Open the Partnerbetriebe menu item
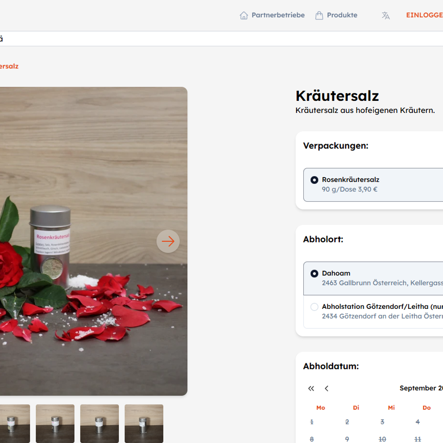443x443 pixels. [x=278, y=15]
